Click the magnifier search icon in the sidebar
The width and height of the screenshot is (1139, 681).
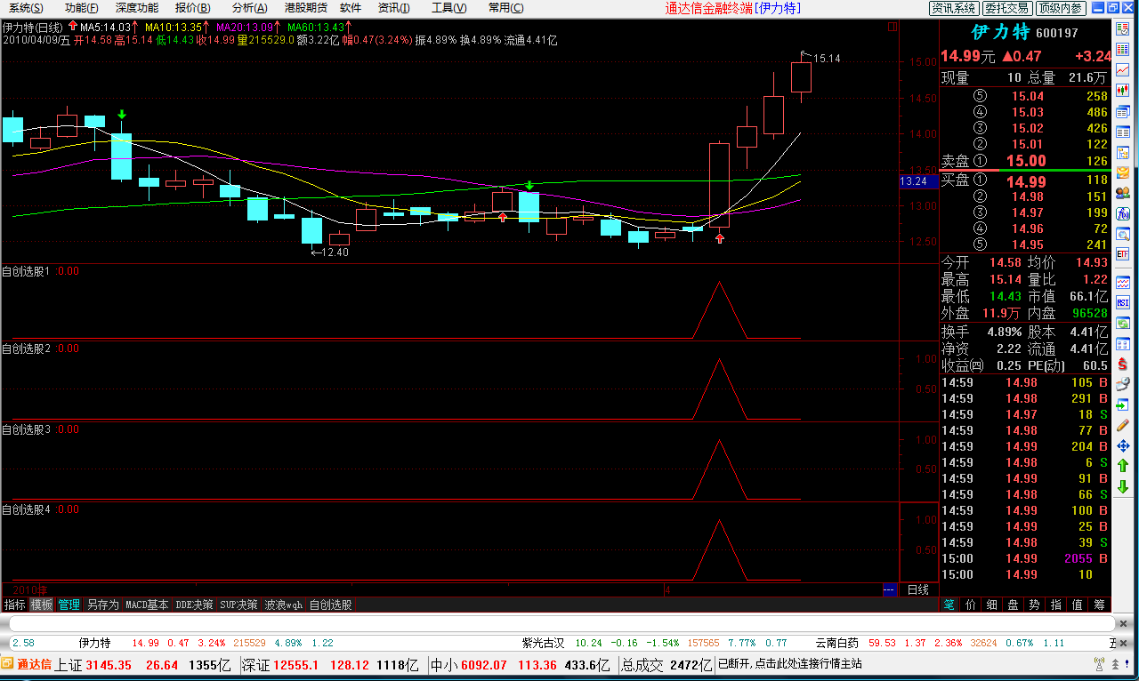1123,235
